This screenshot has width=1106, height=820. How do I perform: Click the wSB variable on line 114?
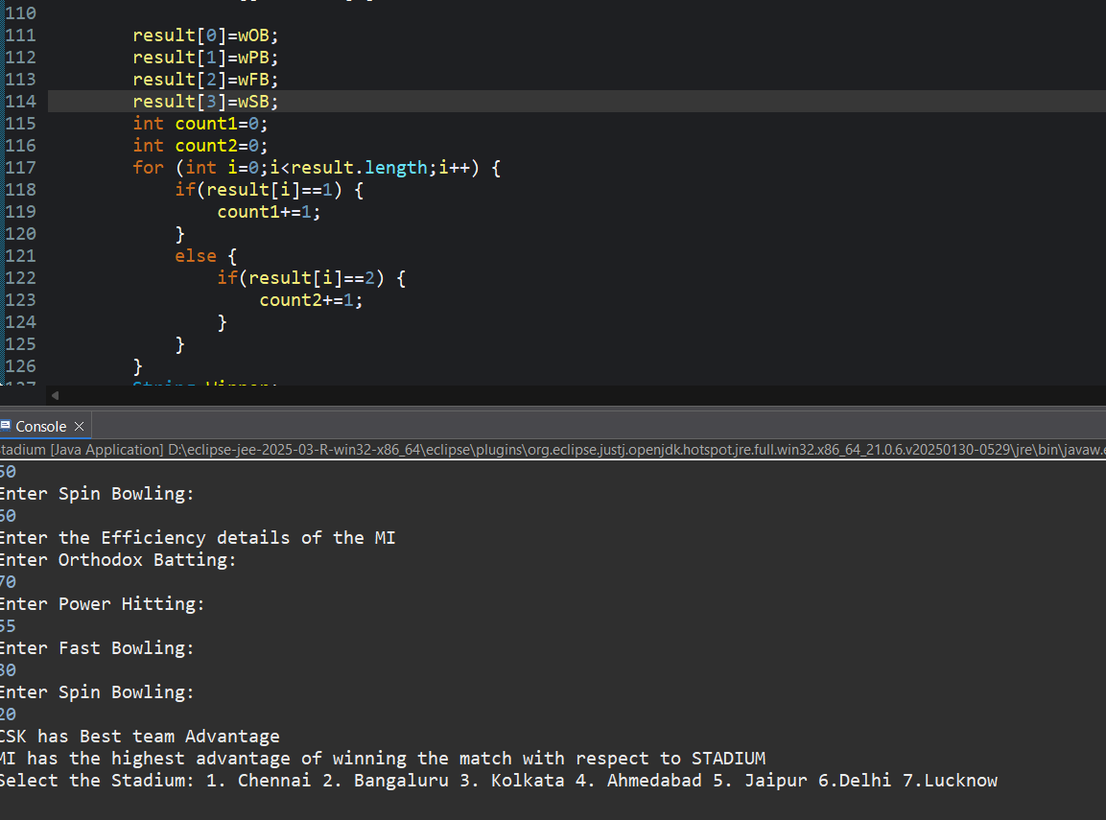coord(253,101)
